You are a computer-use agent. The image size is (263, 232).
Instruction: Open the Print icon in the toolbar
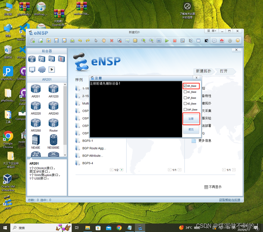tap(72, 40)
